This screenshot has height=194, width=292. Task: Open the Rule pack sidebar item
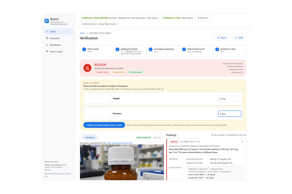[x=59, y=38]
